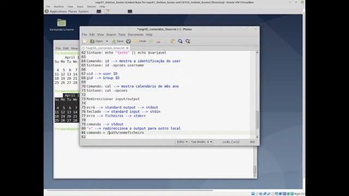Open Edit menu in terminal window
This screenshot has height=196, width=349.
[x=65, y=48]
